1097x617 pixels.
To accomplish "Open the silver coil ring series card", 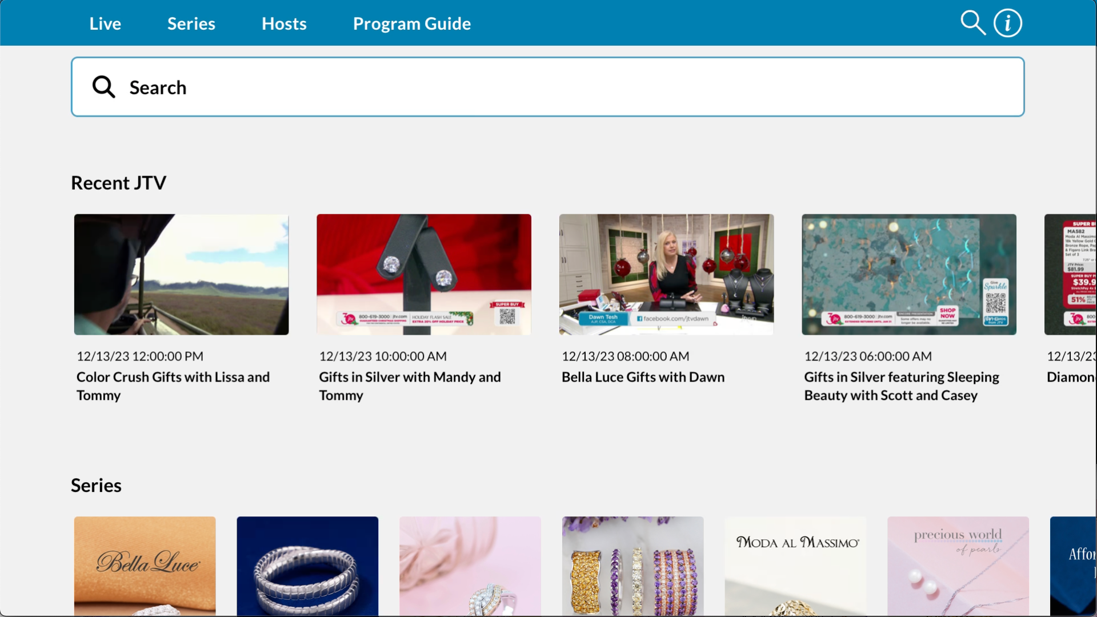I will pyautogui.click(x=307, y=566).
